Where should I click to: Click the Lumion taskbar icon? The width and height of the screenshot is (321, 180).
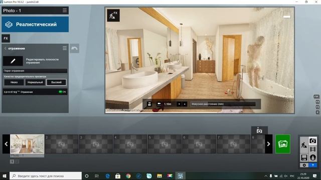click(180, 176)
